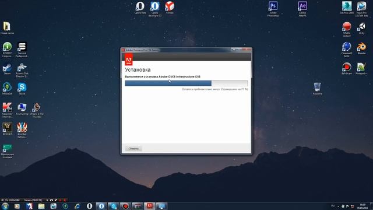
Task: Open the Opera beta desktop shortcut
Action: [x=140, y=8]
